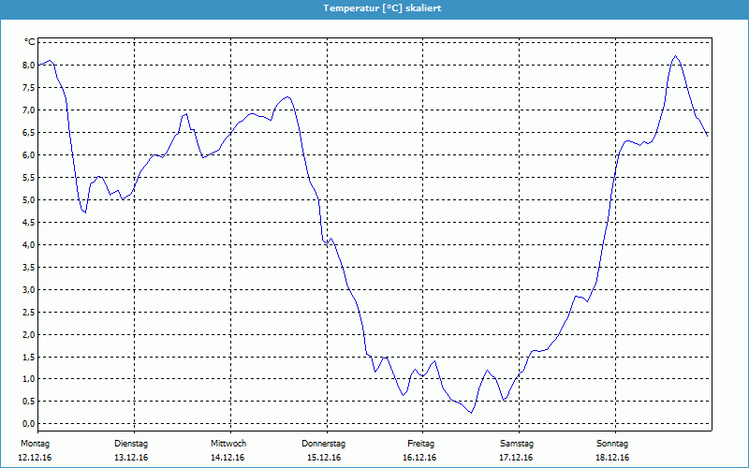The image size is (749, 468).
Task: Click the 12.12.16 date label
Action: pos(35,458)
